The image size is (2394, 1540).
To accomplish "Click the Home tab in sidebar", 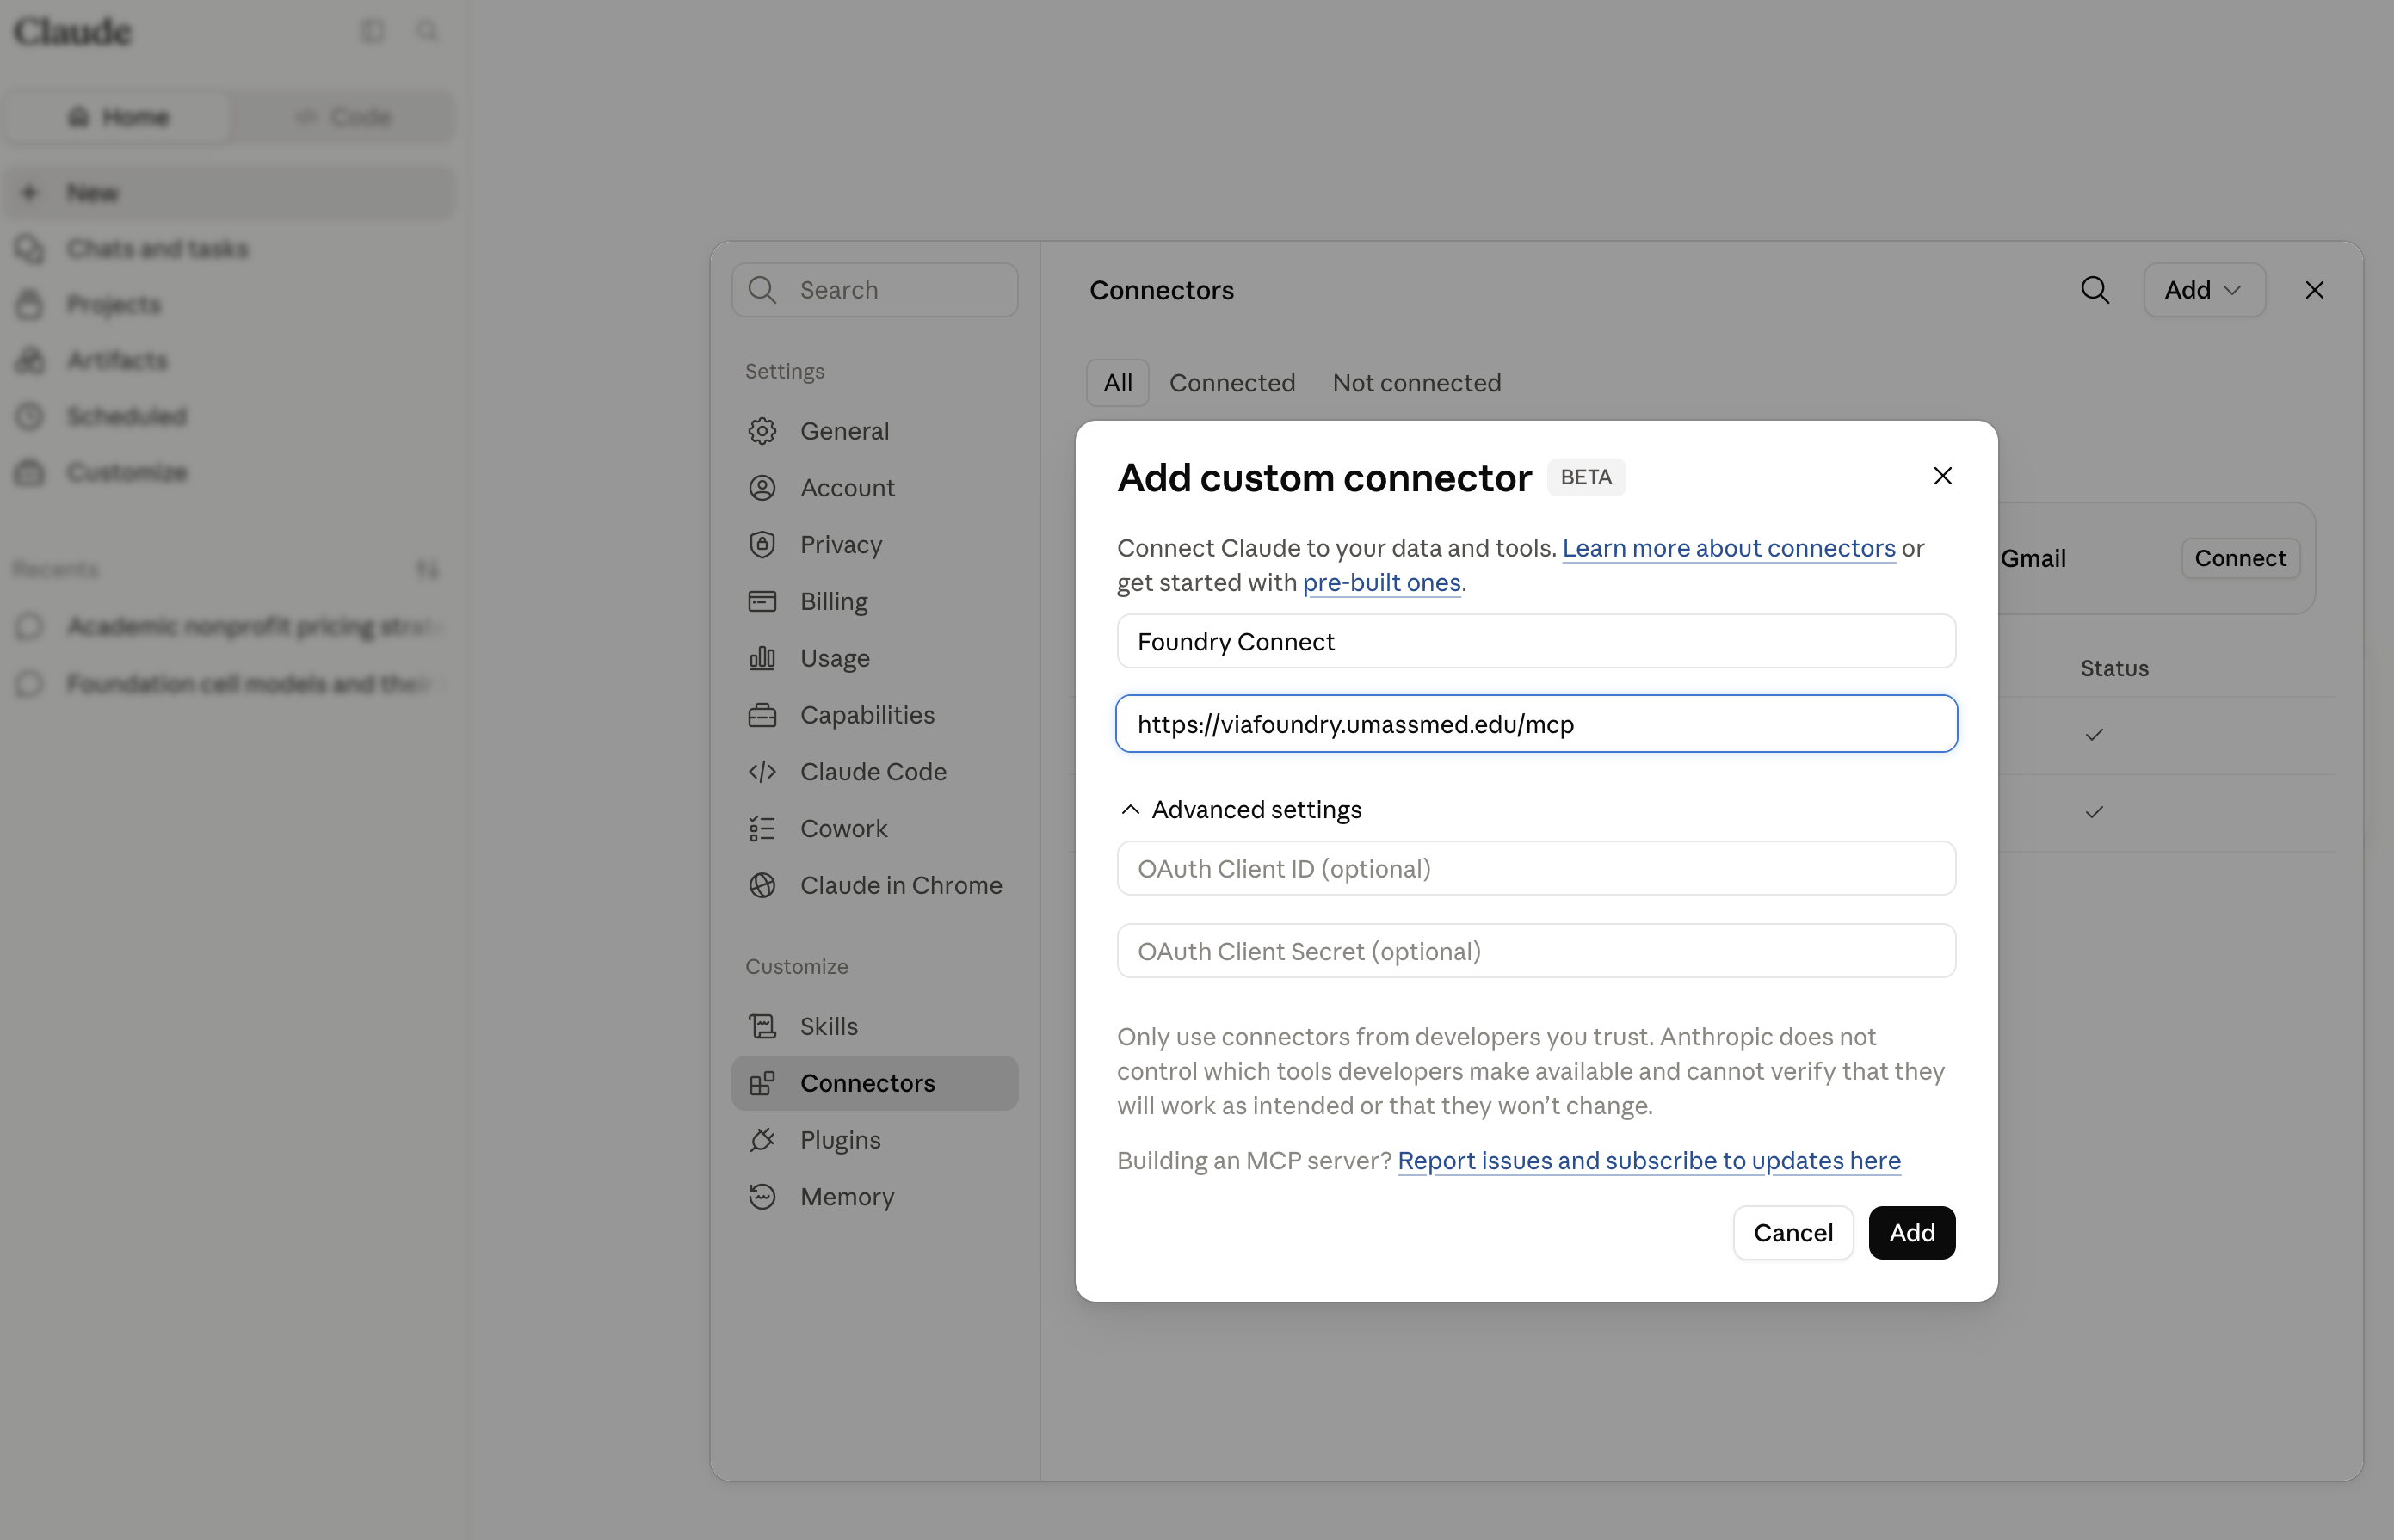I will click(118, 117).
